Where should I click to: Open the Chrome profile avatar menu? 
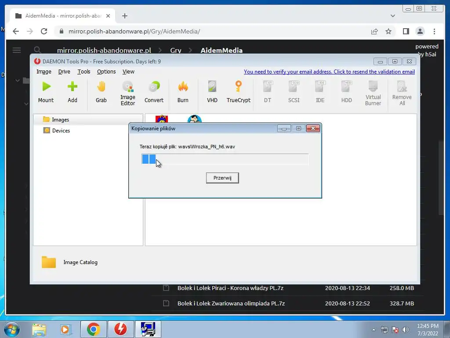pos(420,31)
